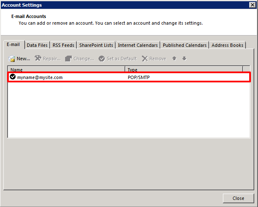This screenshot has width=258, height=207.
Task: Open the Address Books tab
Action: point(228,45)
